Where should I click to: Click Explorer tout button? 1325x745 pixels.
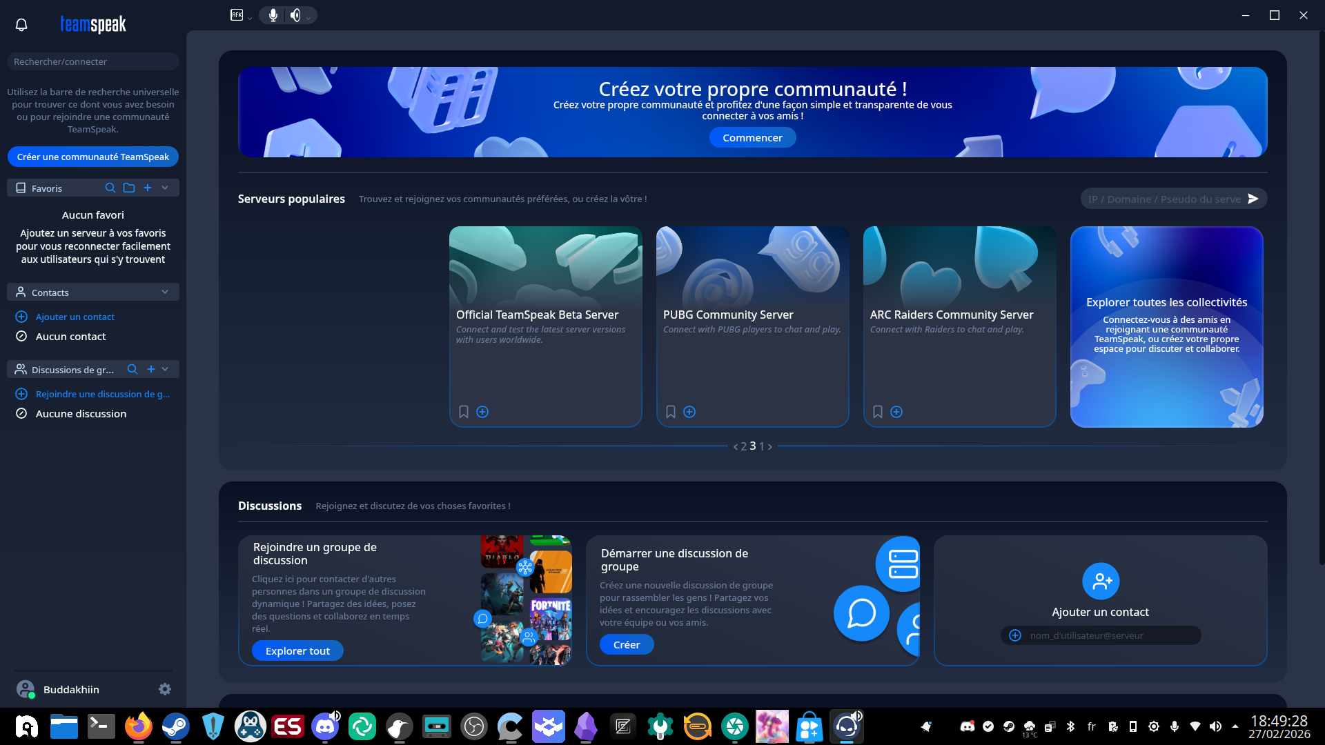coord(297,650)
